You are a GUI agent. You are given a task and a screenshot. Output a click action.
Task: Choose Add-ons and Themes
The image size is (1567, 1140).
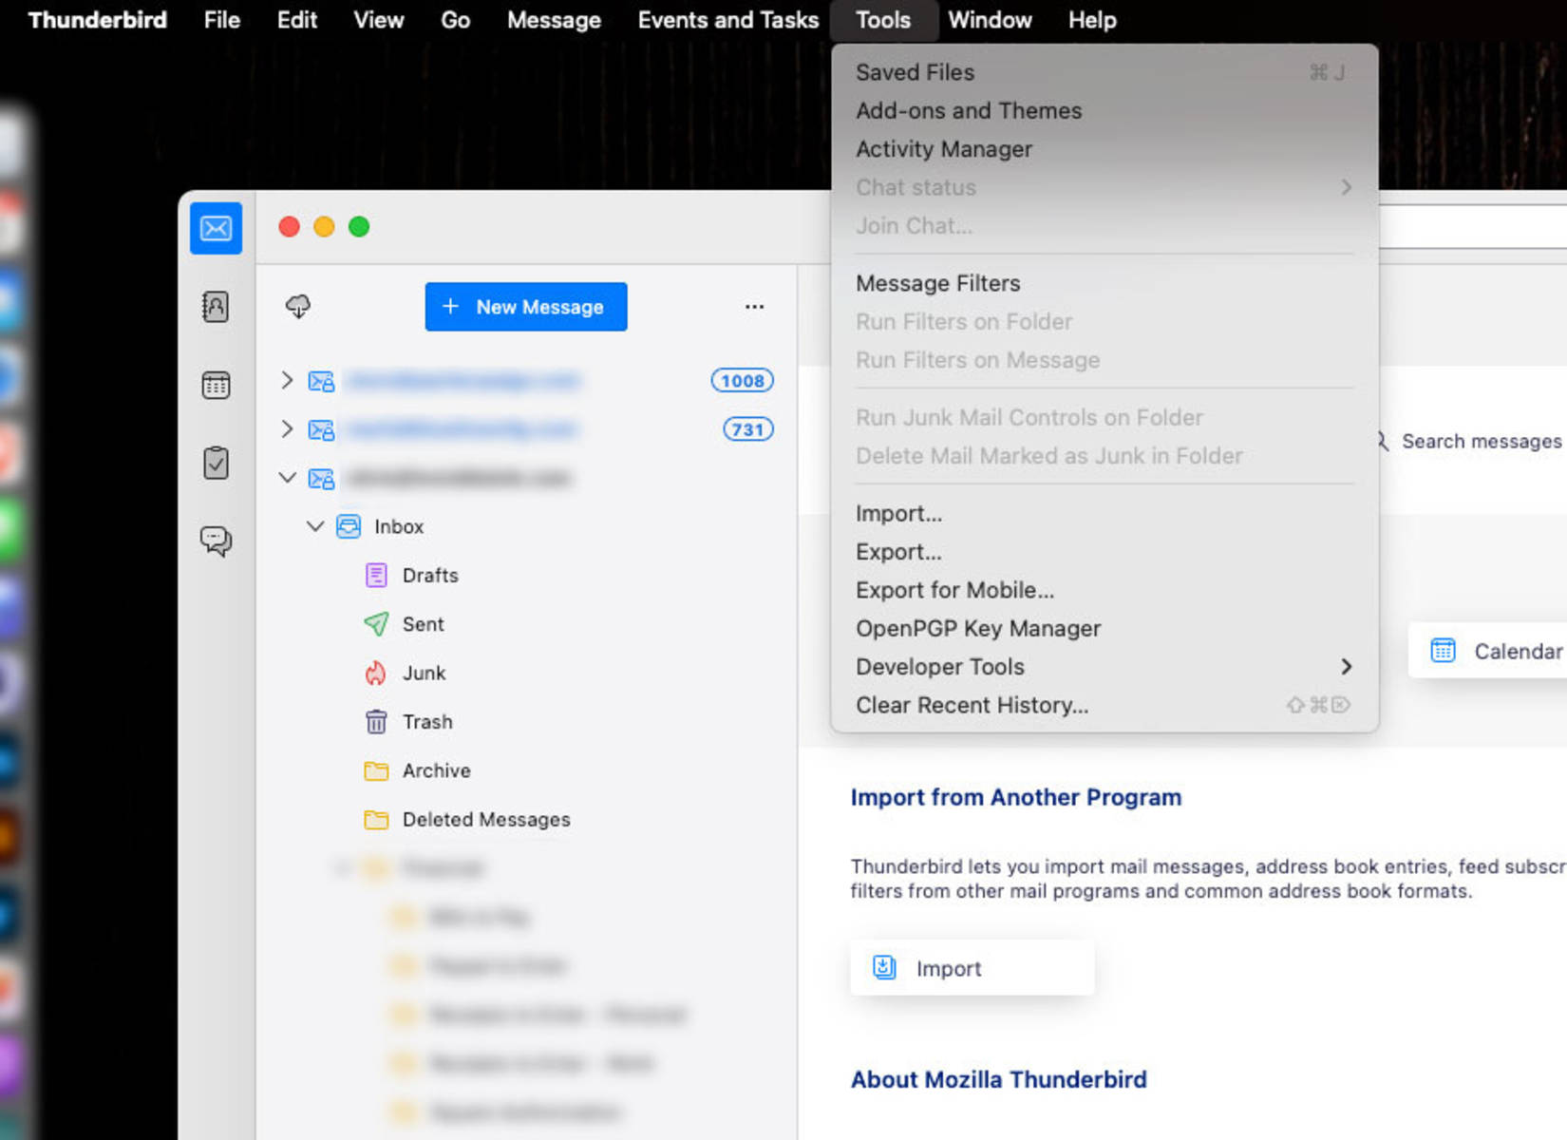[1104, 110]
